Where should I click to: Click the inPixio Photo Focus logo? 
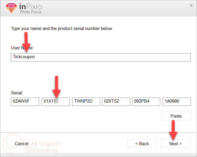point(24,8)
